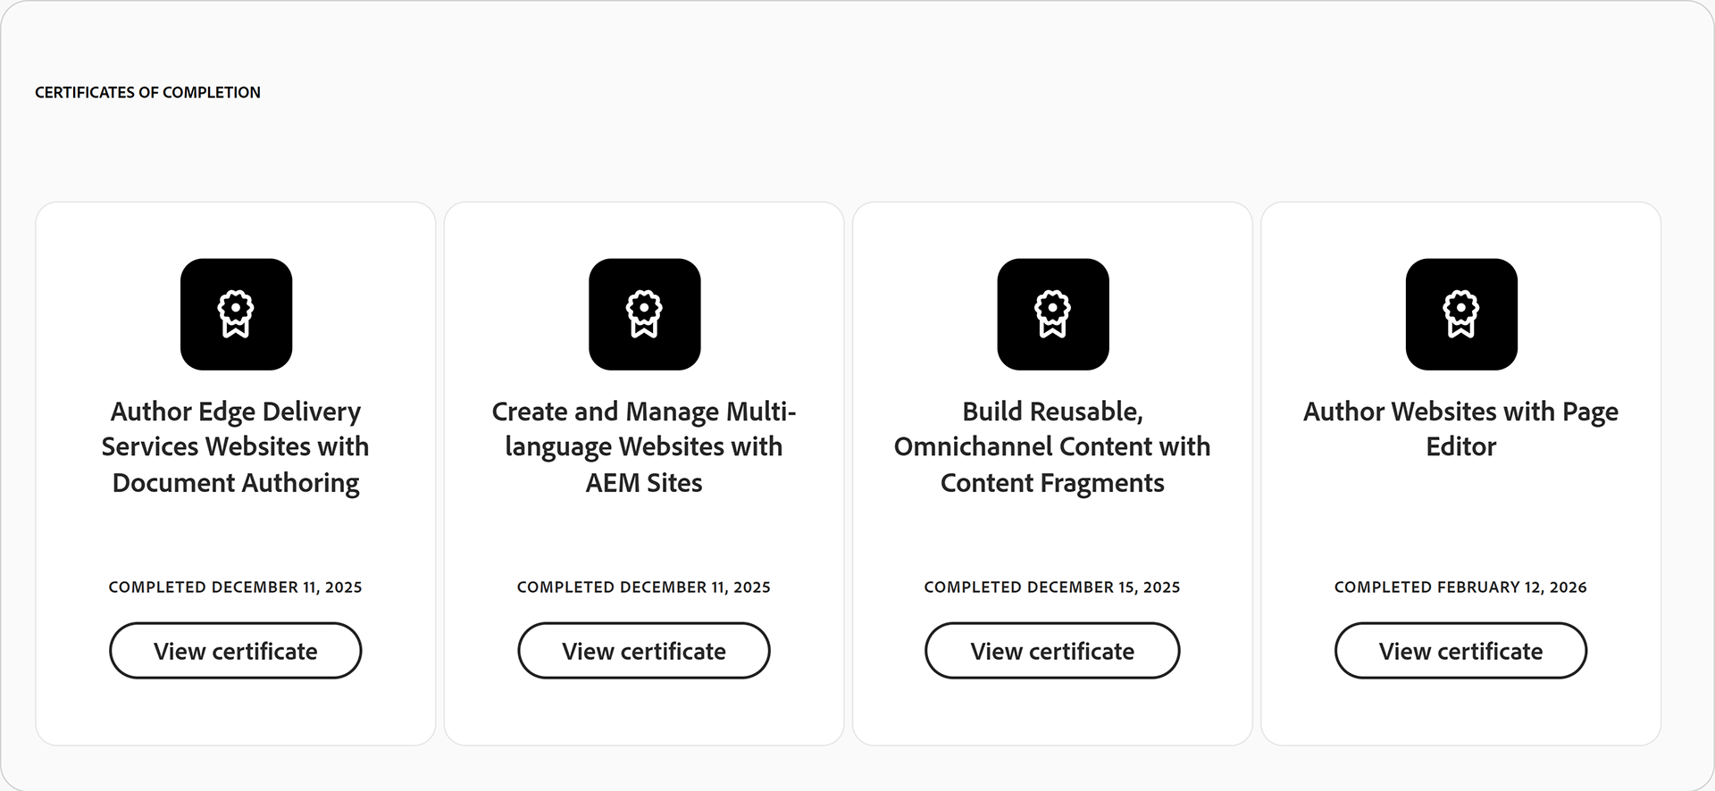Click the December 15, 2025 completion date
The height and width of the screenshot is (791, 1715).
[x=1051, y=587]
